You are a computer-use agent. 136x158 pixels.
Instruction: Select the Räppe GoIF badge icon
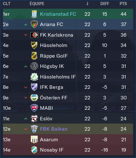point(34,56)
